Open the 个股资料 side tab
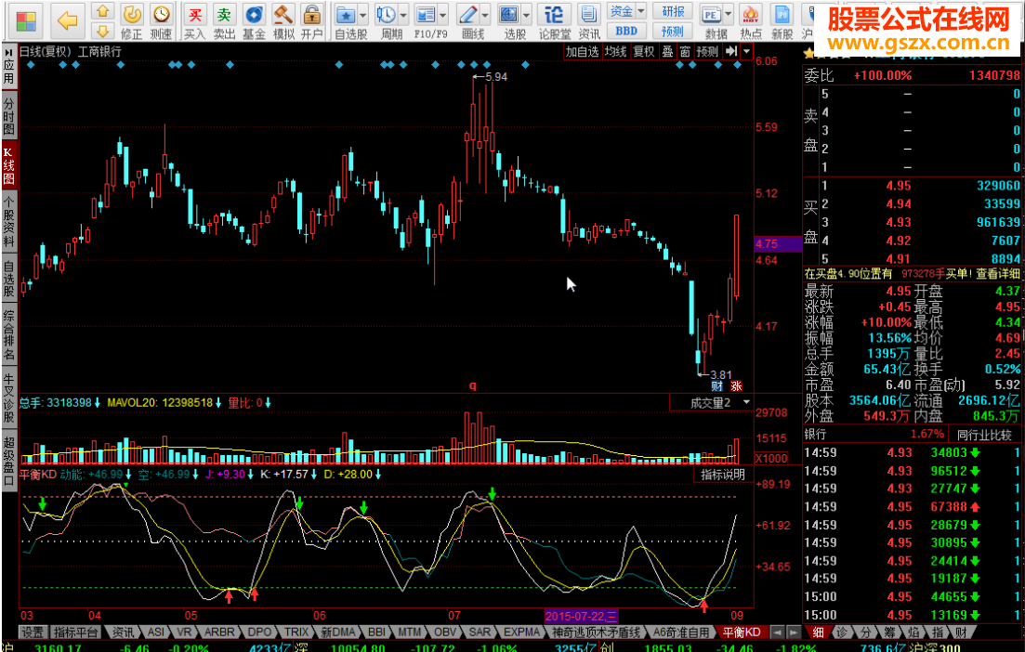The height and width of the screenshot is (652, 1025). coord(8,222)
